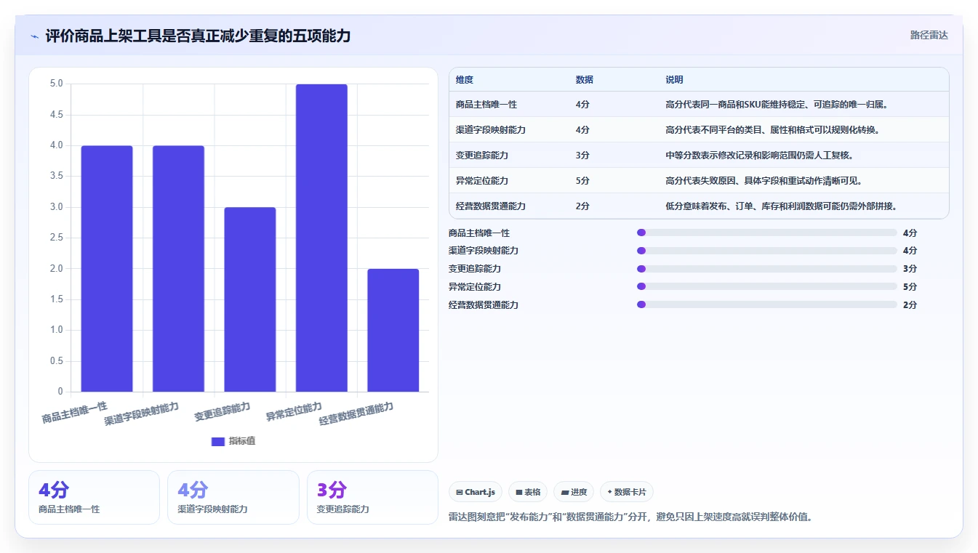Click the 数据卡片 tag chip

click(x=626, y=492)
